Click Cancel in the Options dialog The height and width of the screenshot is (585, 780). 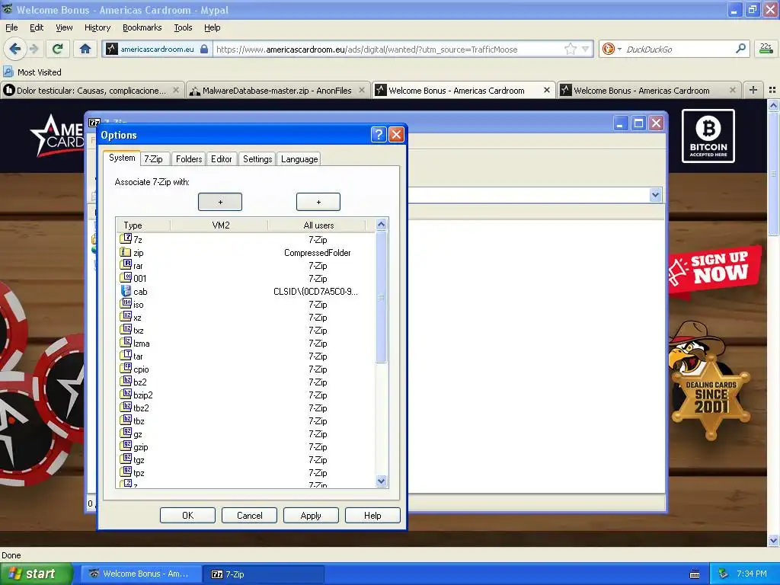click(249, 516)
